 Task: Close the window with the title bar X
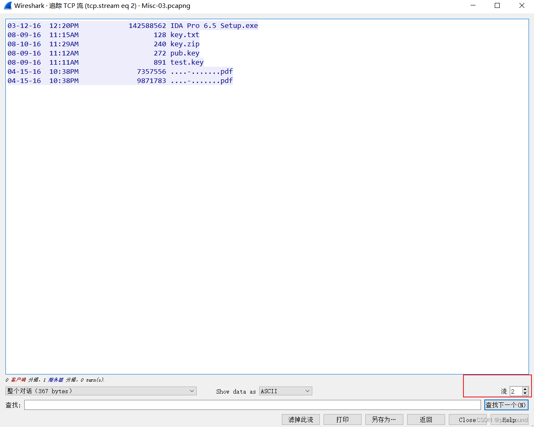pyautogui.click(x=522, y=5)
